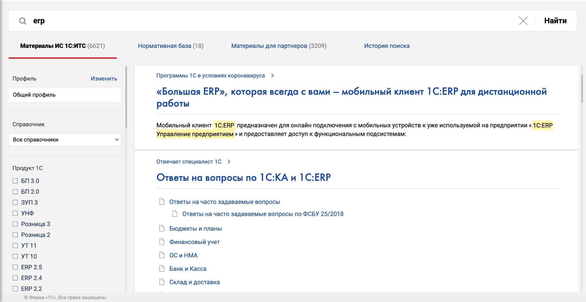Check the УТ 10 checkbox

click(15, 256)
